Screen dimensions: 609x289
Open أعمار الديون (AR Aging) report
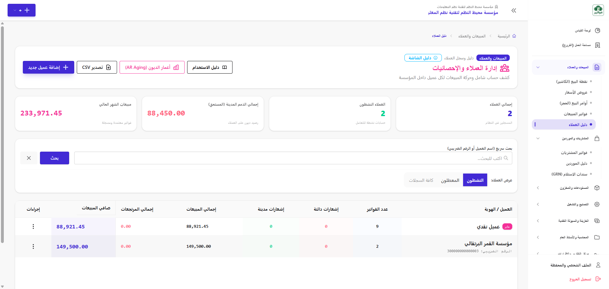point(152,67)
